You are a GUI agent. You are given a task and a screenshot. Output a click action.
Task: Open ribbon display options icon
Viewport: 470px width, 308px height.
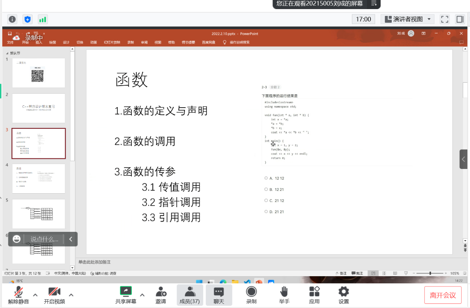tap(424, 33)
